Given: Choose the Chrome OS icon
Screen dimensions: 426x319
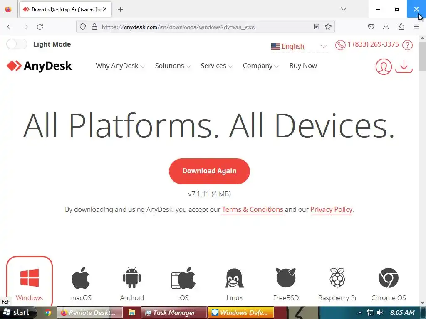Looking at the screenshot, I should [389, 278].
